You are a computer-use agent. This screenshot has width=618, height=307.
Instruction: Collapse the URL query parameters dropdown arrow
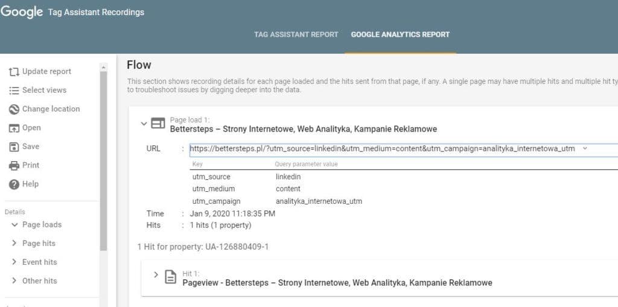585,148
